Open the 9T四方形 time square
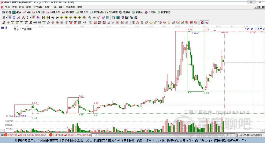The width and height of the screenshot is (265, 143). point(97,12)
